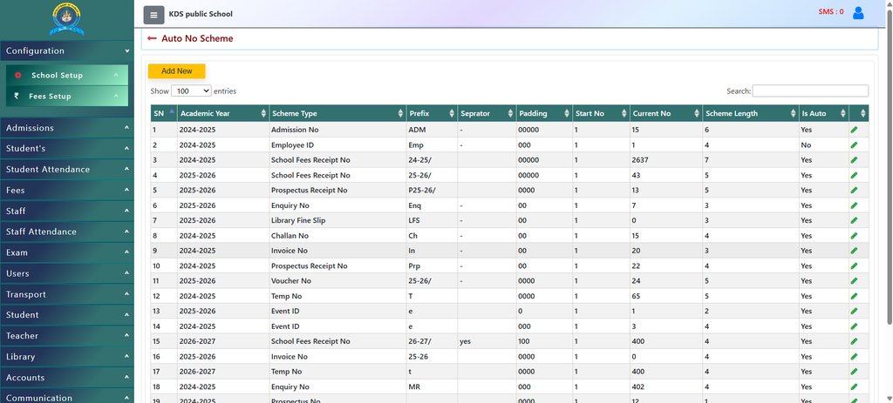
Task: Edit Event ID row 13
Action: (854, 312)
